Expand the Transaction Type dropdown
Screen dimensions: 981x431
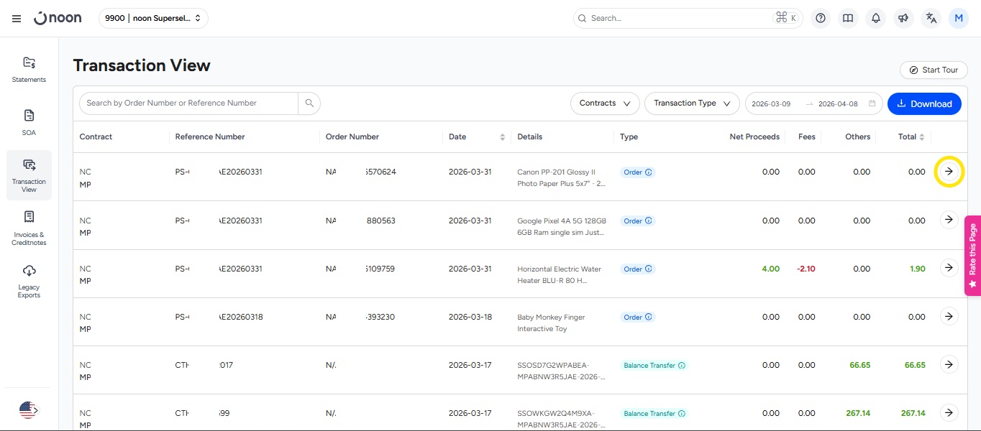pos(692,103)
